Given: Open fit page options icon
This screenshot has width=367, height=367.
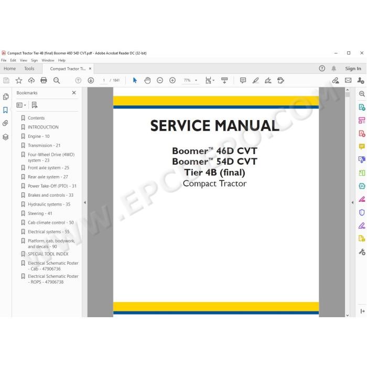Looking at the screenshot, I should pos(210,81).
